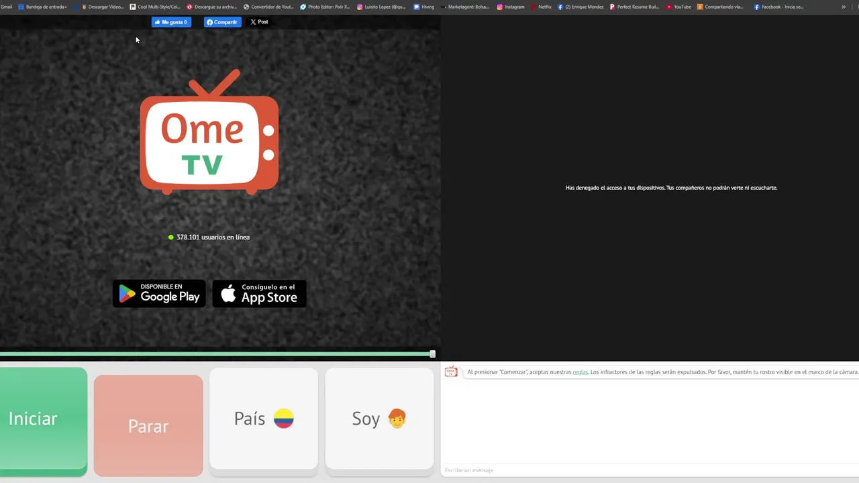Click the OmeTV television logo

[x=209, y=132]
